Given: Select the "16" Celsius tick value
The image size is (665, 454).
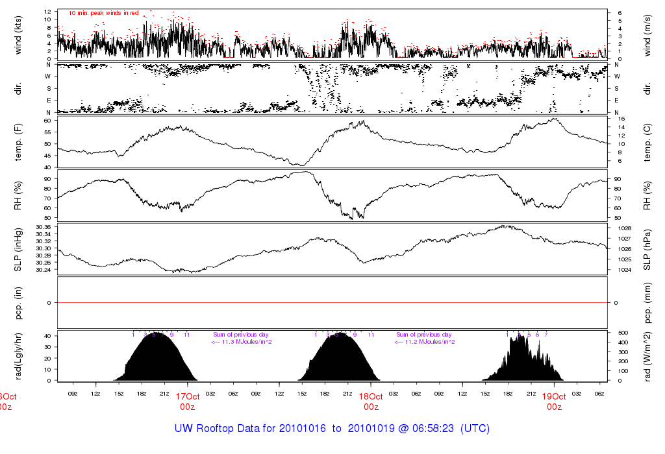Looking at the screenshot, I should (621, 119).
